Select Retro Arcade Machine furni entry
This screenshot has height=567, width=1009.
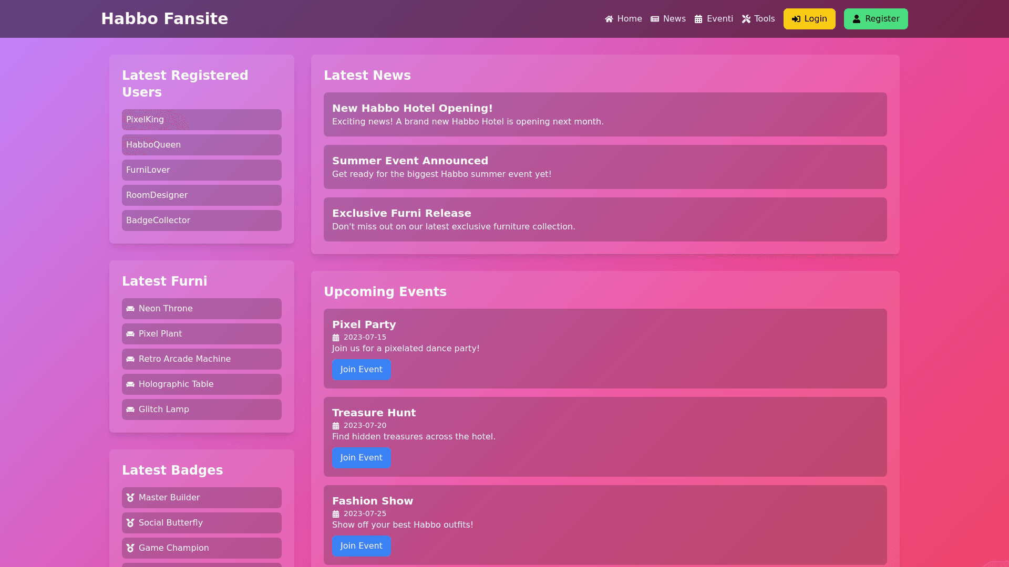[201, 359]
